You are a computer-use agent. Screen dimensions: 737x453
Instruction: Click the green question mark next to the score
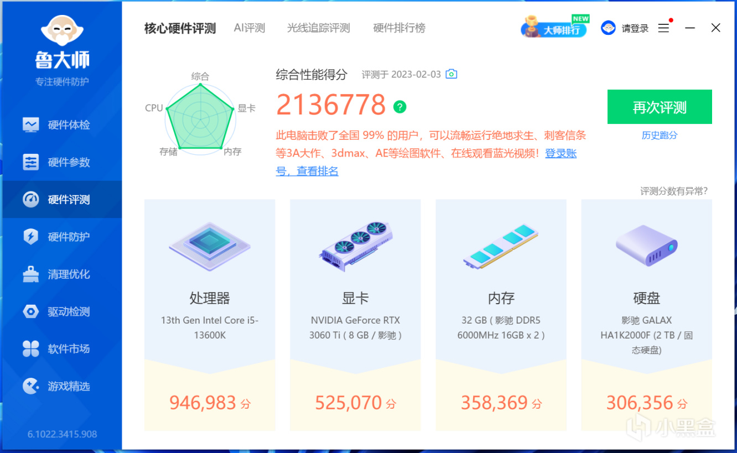(399, 107)
